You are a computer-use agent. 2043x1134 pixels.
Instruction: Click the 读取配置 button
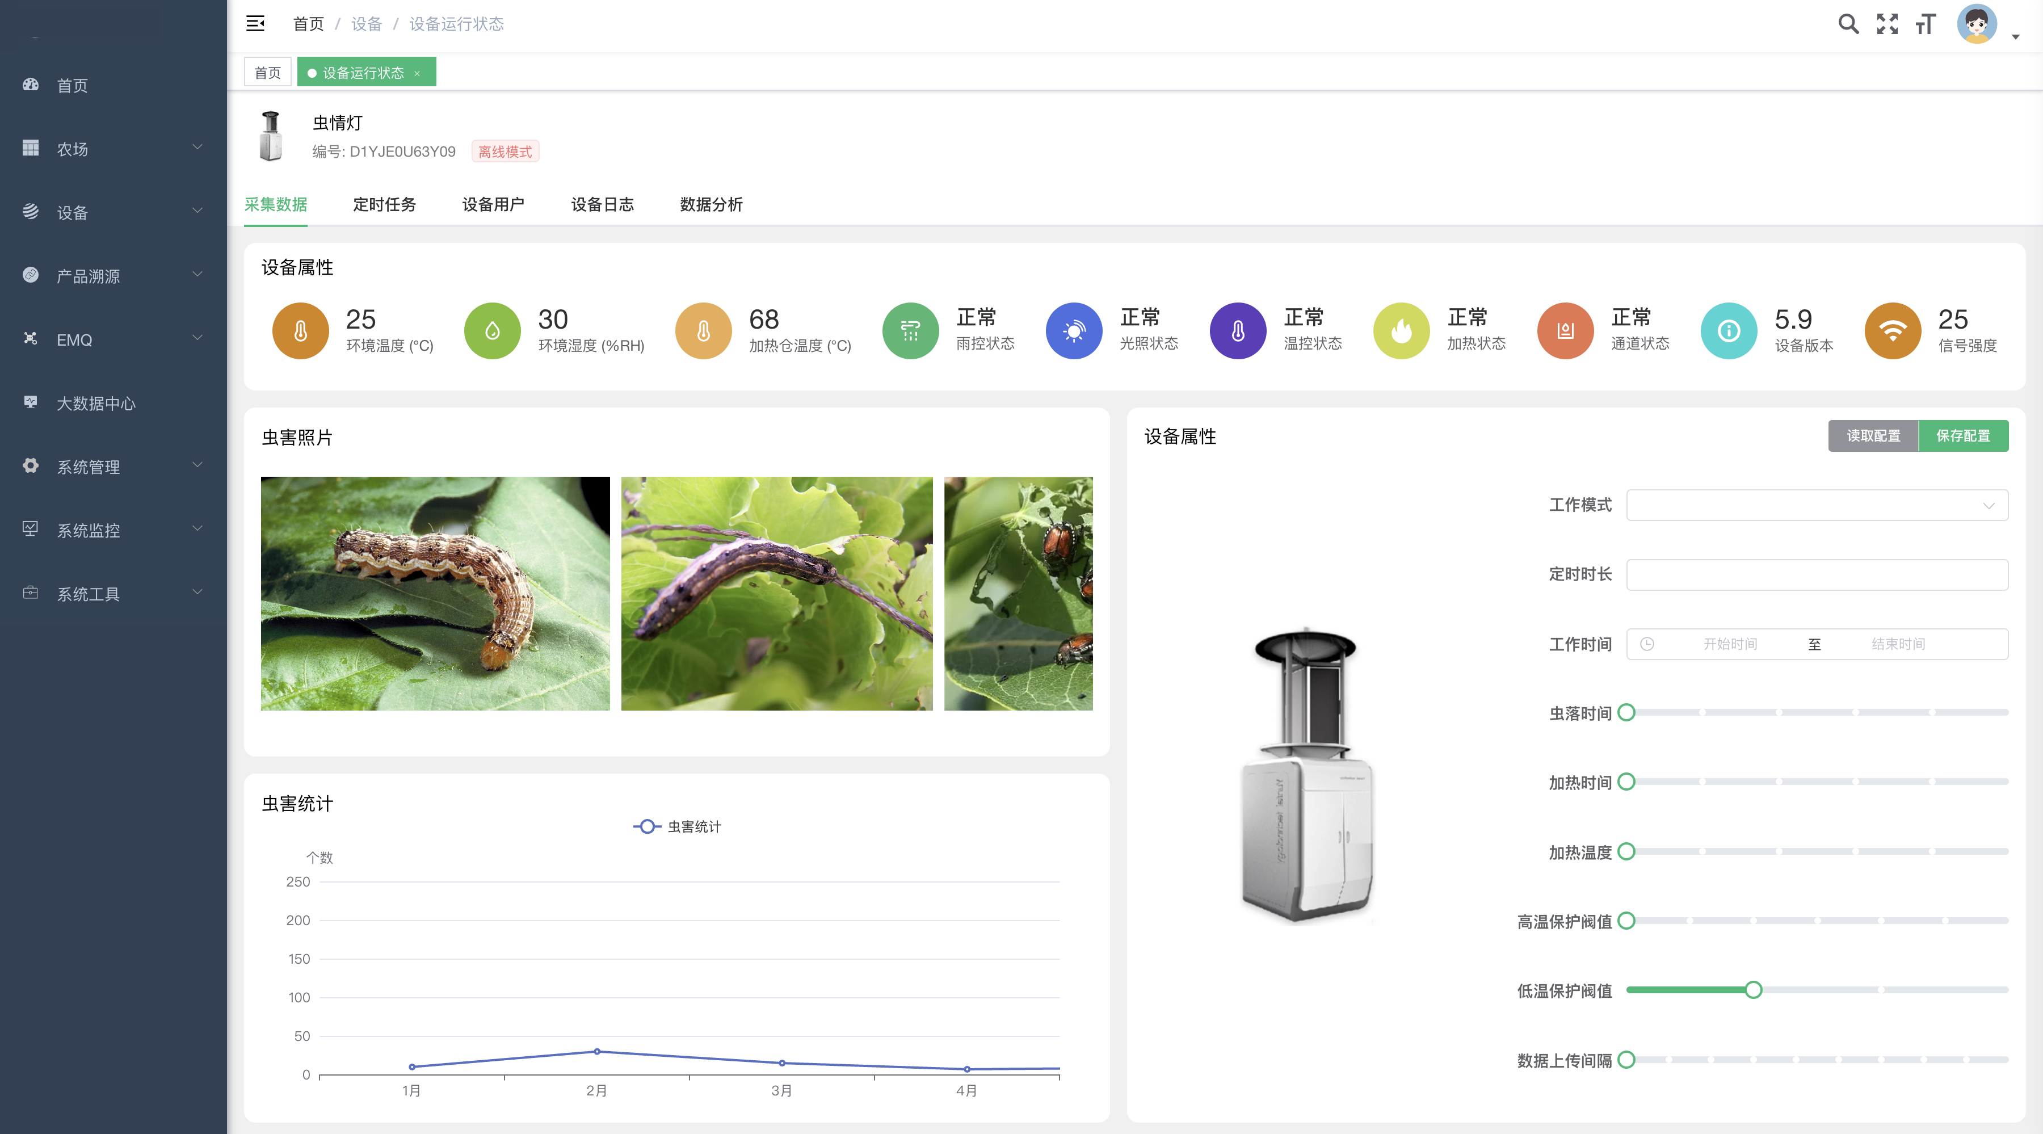[1873, 435]
